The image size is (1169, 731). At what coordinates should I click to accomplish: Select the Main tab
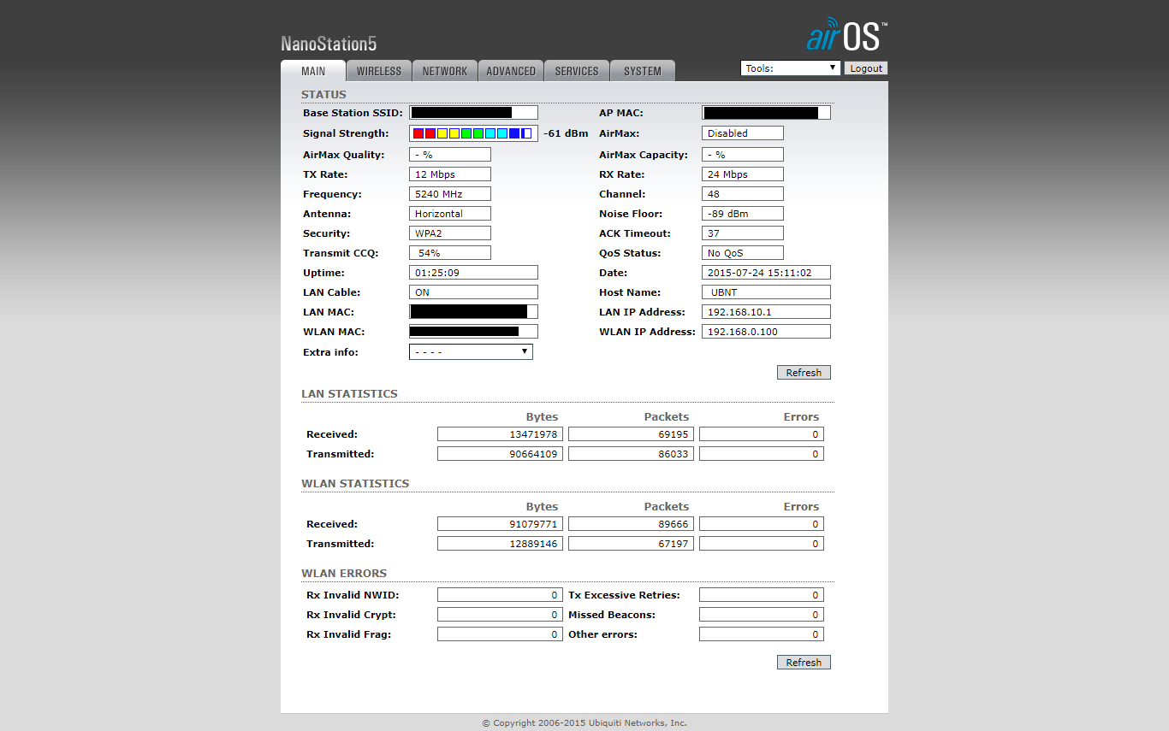tap(313, 71)
